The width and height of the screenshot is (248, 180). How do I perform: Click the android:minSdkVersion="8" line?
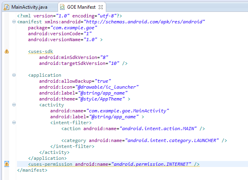[x=74, y=57]
